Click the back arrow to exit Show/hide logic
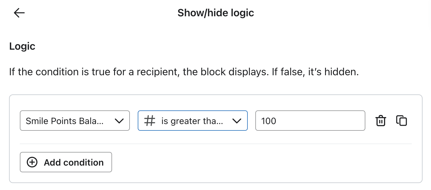Viewport: 431px width, 190px height. click(19, 13)
